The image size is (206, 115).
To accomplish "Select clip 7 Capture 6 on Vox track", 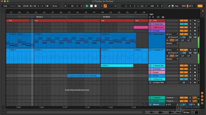I will 84,76.
